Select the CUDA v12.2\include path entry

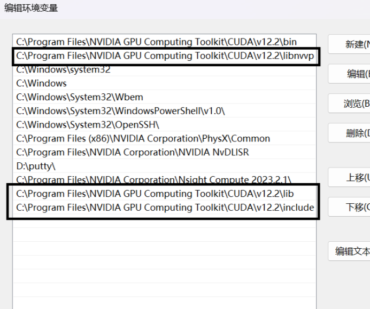[165, 208]
